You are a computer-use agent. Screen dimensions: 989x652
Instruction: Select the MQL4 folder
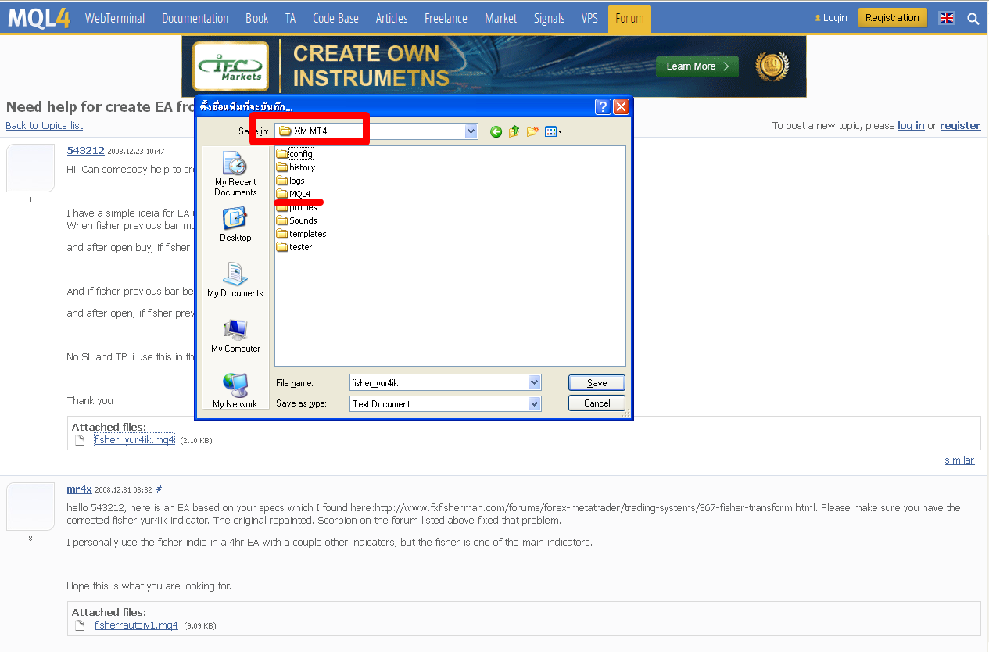(294, 194)
